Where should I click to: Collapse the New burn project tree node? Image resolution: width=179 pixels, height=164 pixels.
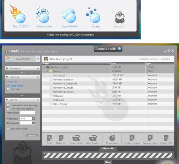[x=44, y=67]
